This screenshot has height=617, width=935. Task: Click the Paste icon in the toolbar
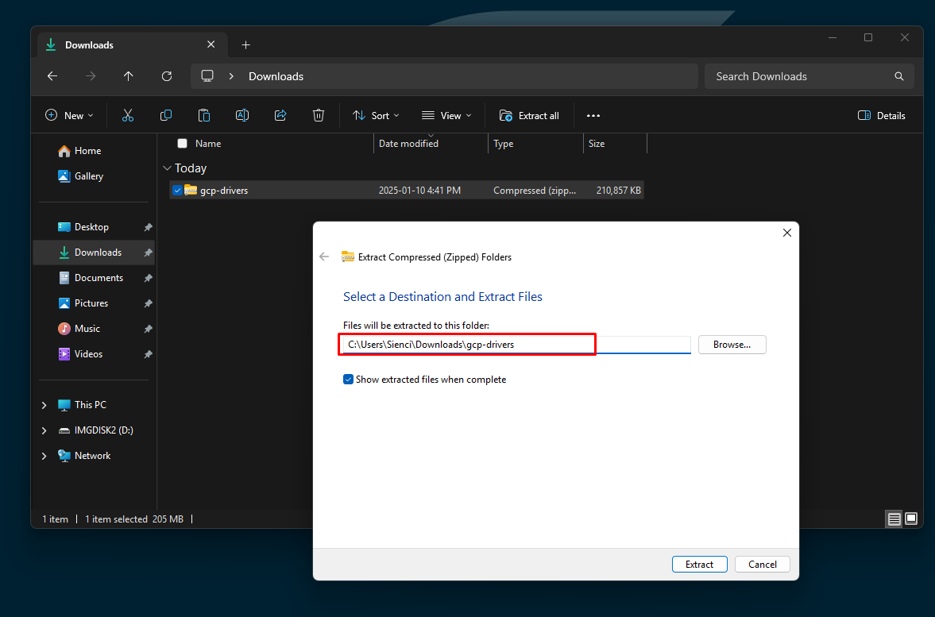tap(204, 115)
